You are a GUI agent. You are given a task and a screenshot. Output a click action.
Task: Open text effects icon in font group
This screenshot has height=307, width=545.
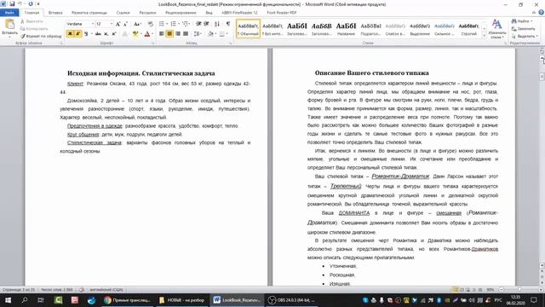click(x=124, y=34)
